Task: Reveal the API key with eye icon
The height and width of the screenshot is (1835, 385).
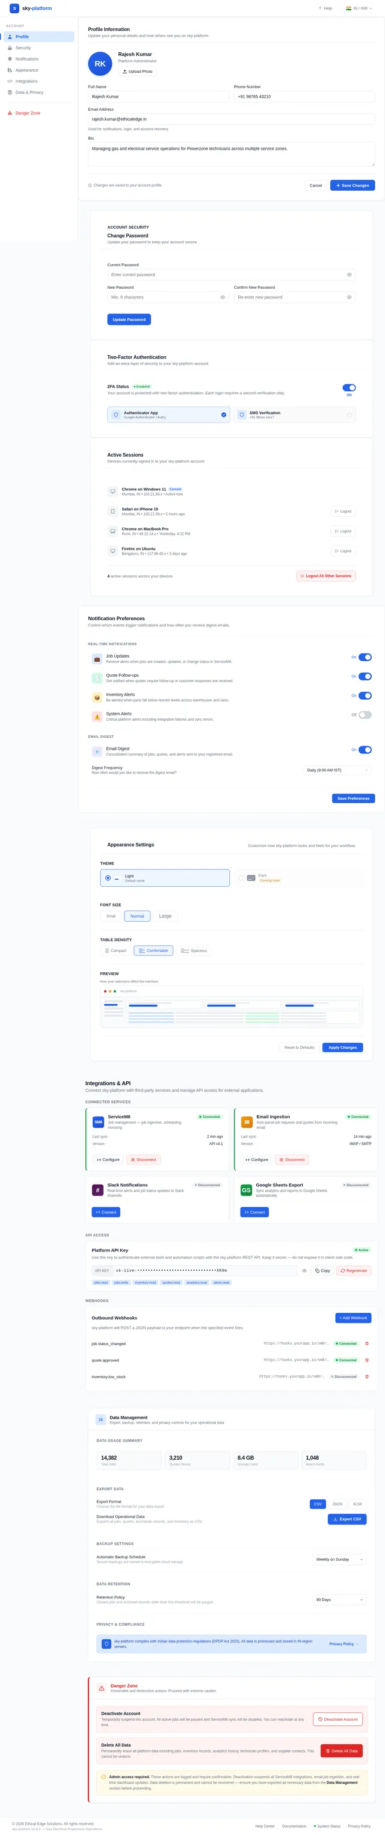Action: click(x=304, y=1270)
